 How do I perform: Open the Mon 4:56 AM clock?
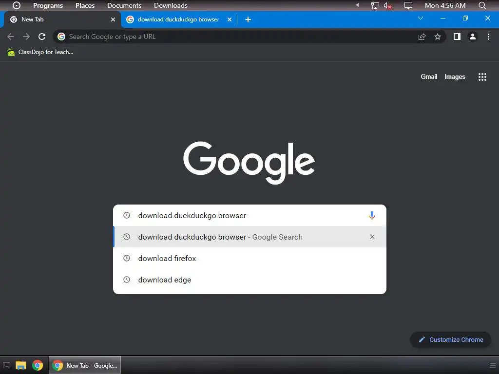(x=445, y=5)
